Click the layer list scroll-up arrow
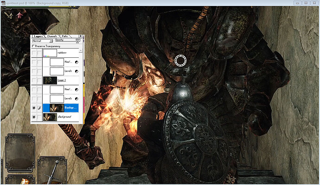320x185 pixels. [81, 50]
